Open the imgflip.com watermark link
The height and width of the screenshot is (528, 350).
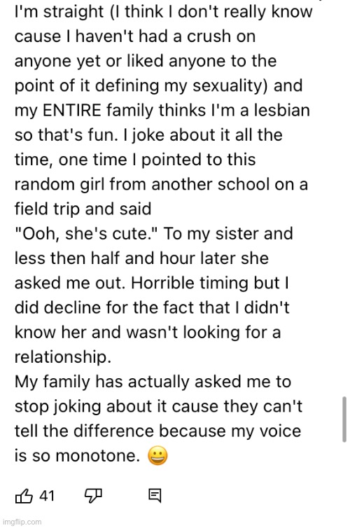click(x=22, y=522)
